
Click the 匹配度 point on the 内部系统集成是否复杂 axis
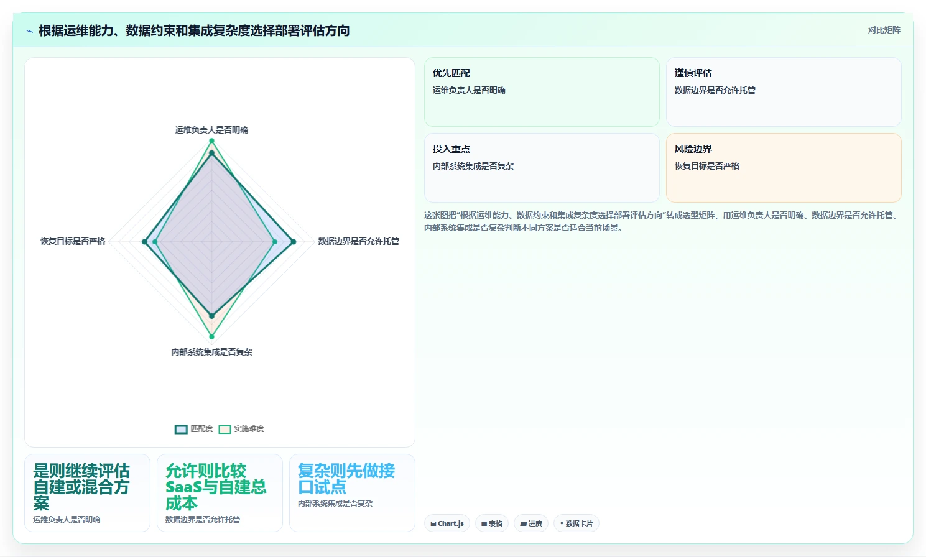pyautogui.click(x=211, y=316)
